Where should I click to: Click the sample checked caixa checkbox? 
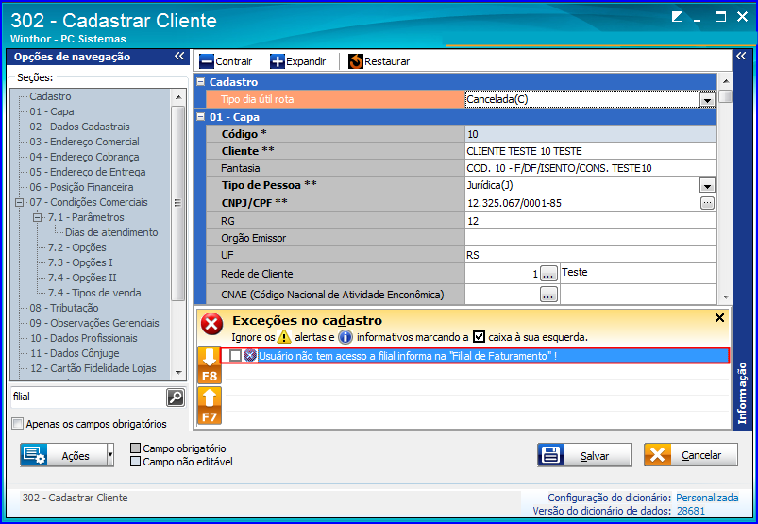pos(479,337)
